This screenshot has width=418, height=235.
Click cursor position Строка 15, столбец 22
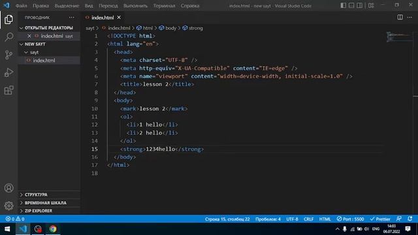click(227, 219)
